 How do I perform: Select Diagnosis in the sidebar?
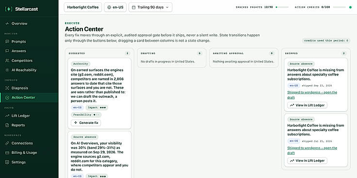pos(29,88)
